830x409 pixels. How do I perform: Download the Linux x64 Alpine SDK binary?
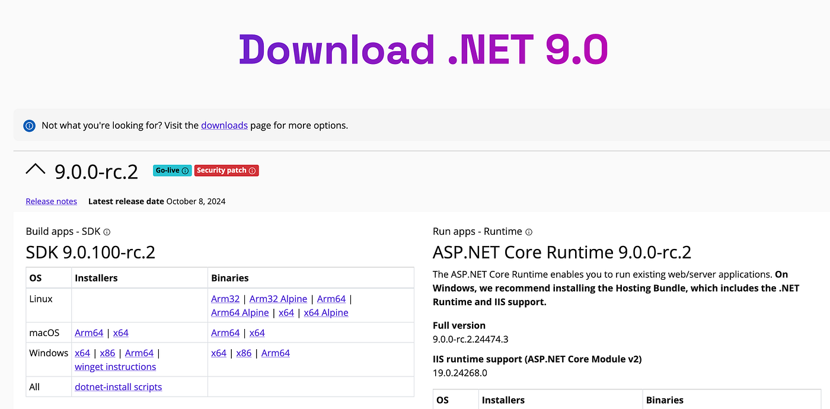326,313
